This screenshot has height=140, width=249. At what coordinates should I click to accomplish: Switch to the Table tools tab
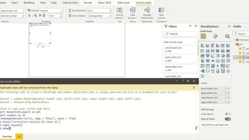pyautogui.click(x=123, y=3)
